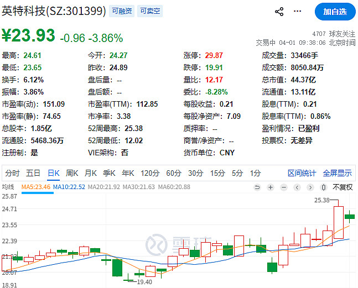Select the 日K chart tab
Image resolution: width=358 pixels, height=288 pixels.
point(54,173)
